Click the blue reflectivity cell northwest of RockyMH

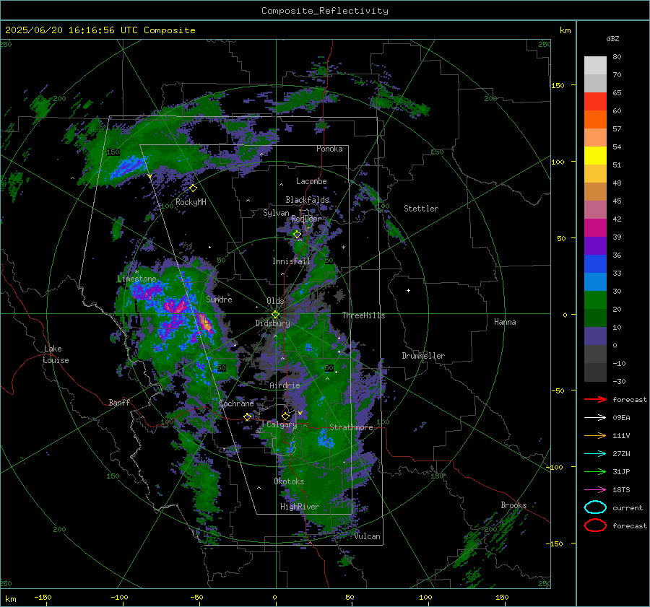click(126, 167)
